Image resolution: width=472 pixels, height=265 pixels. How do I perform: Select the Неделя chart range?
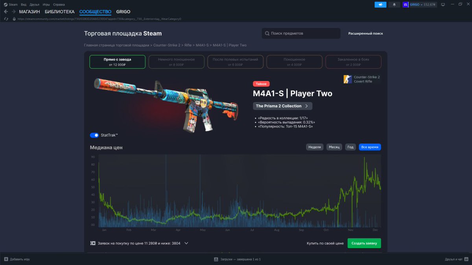click(315, 147)
